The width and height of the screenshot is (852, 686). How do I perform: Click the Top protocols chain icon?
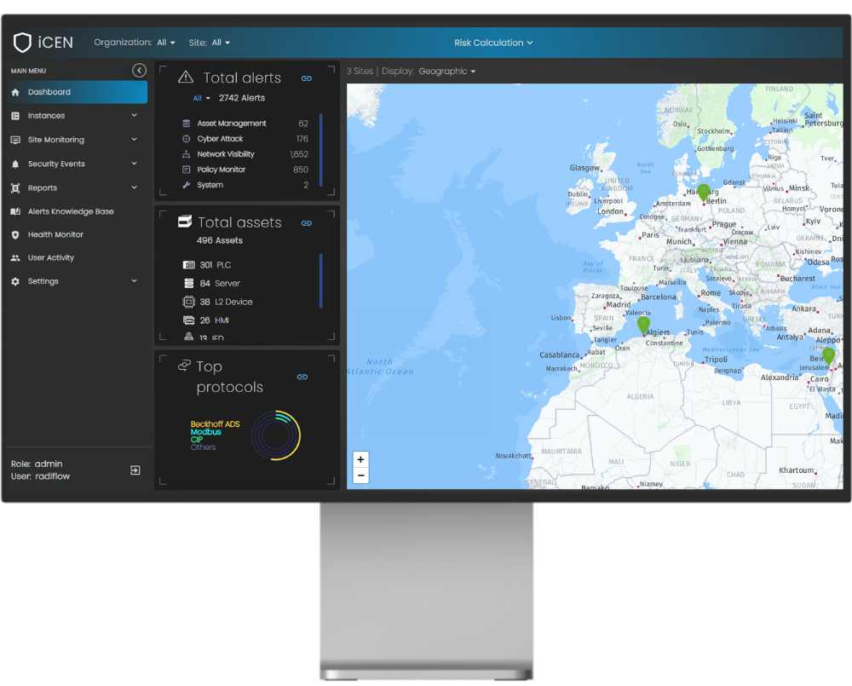184,366
